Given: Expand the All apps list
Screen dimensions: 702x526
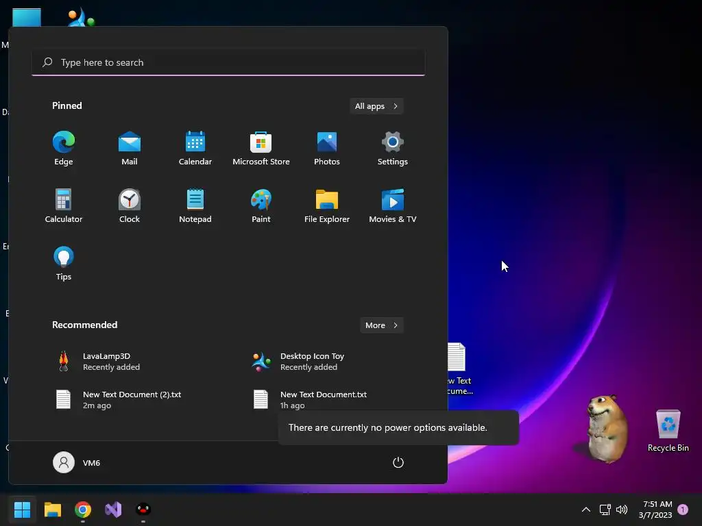Looking at the screenshot, I should coord(376,106).
